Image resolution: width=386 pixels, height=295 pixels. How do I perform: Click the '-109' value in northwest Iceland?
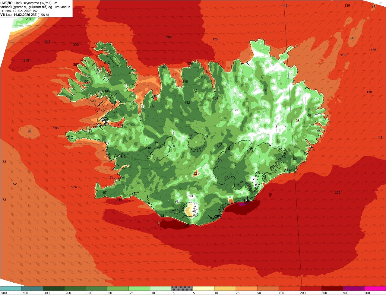click(152, 107)
